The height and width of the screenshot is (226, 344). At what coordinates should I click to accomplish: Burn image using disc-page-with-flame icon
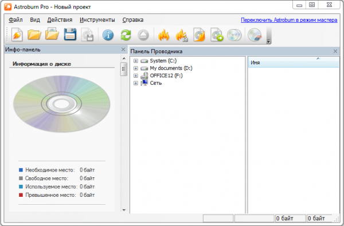(199, 34)
